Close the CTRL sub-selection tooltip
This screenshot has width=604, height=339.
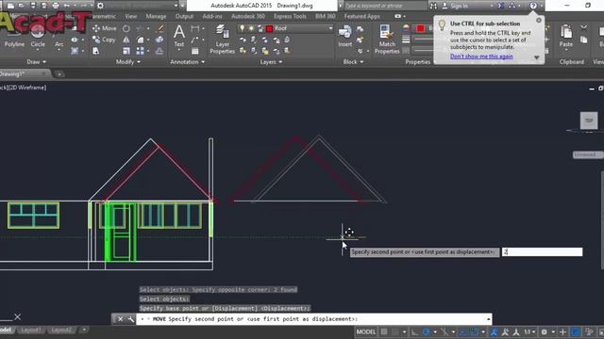539,21
